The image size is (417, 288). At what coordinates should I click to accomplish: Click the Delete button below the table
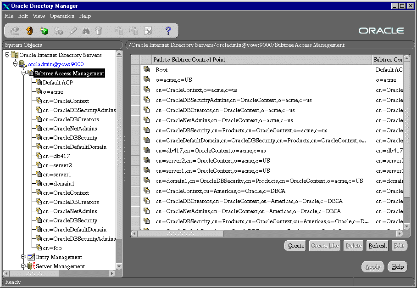point(353,246)
